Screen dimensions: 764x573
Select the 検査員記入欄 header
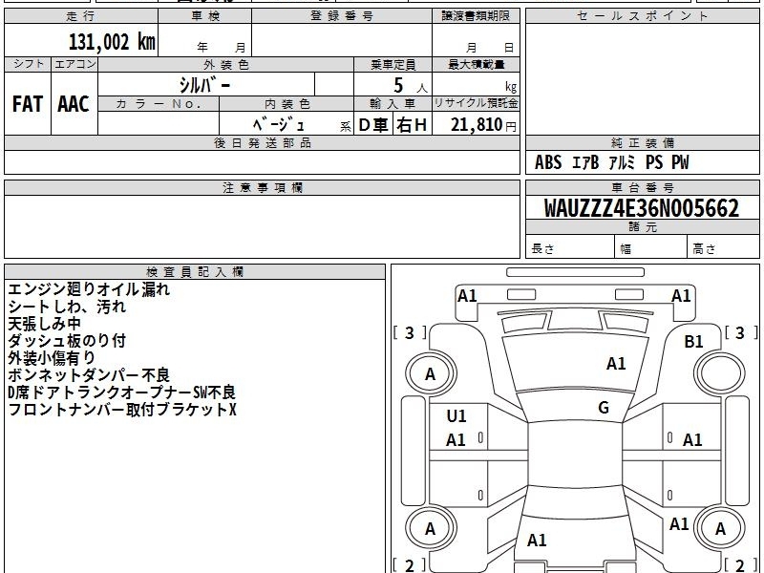tap(195, 272)
